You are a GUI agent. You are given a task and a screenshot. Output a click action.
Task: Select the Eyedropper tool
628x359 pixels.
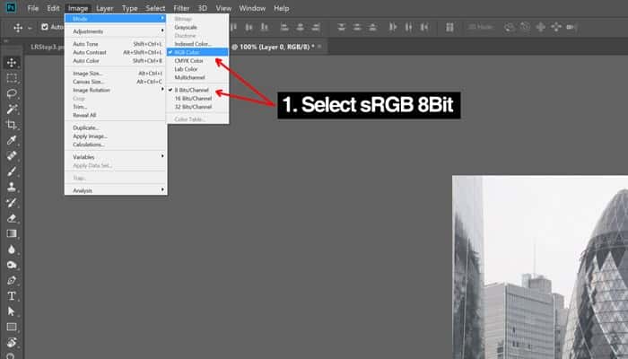coord(12,140)
